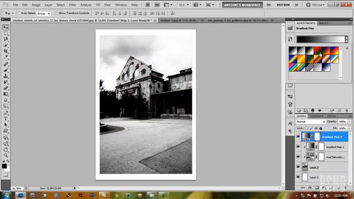Select the Move tool in toolbox
354x199 pixels.
[x=6, y=27]
